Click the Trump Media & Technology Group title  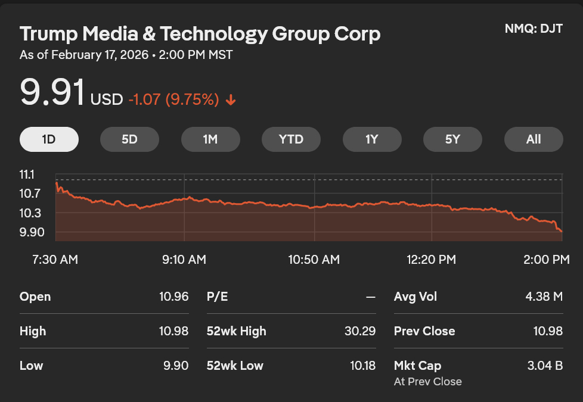point(200,34)
